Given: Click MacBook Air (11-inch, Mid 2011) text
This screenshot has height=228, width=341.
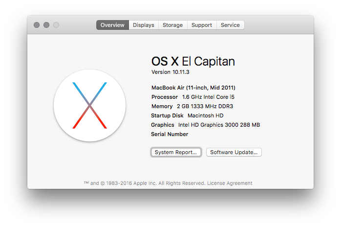Looking at the screenshot, I should point(193,88).
